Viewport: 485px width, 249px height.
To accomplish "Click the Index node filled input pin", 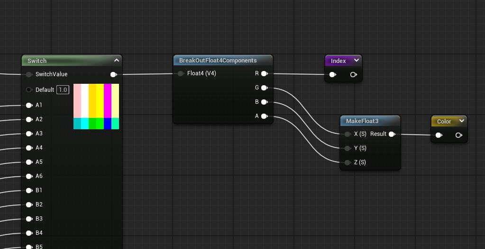I will point(333,74).
